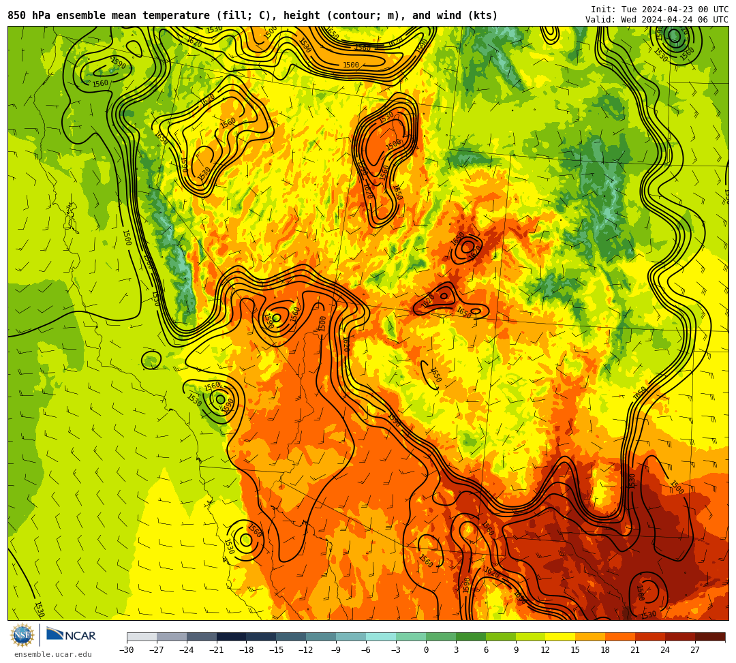
Task: Click the colorbar tick label '15'
Action: (x=575, y=650)
